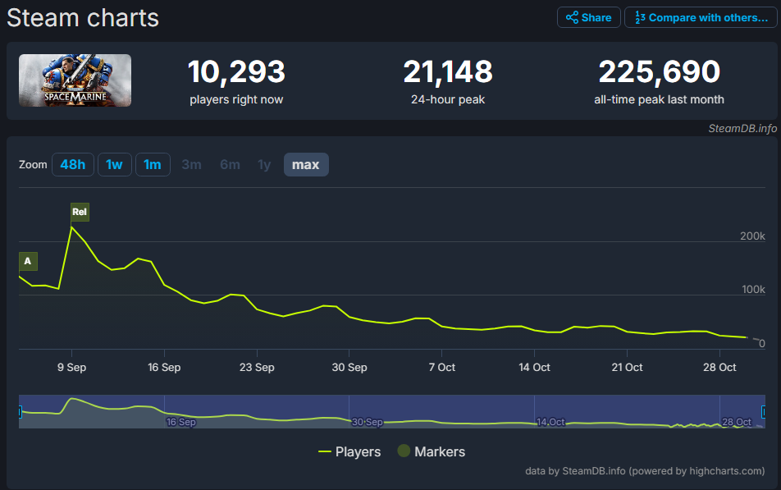The image size is (781, 490).
Task: Click the highcharts.com data credit
Action: pyautogui.click(x=645, y=471)
